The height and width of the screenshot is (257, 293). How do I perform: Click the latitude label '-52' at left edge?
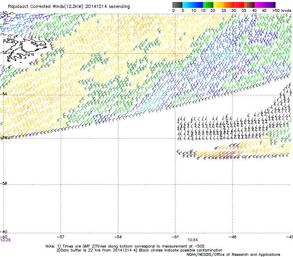pyautogui.click(x=4, y=53)
